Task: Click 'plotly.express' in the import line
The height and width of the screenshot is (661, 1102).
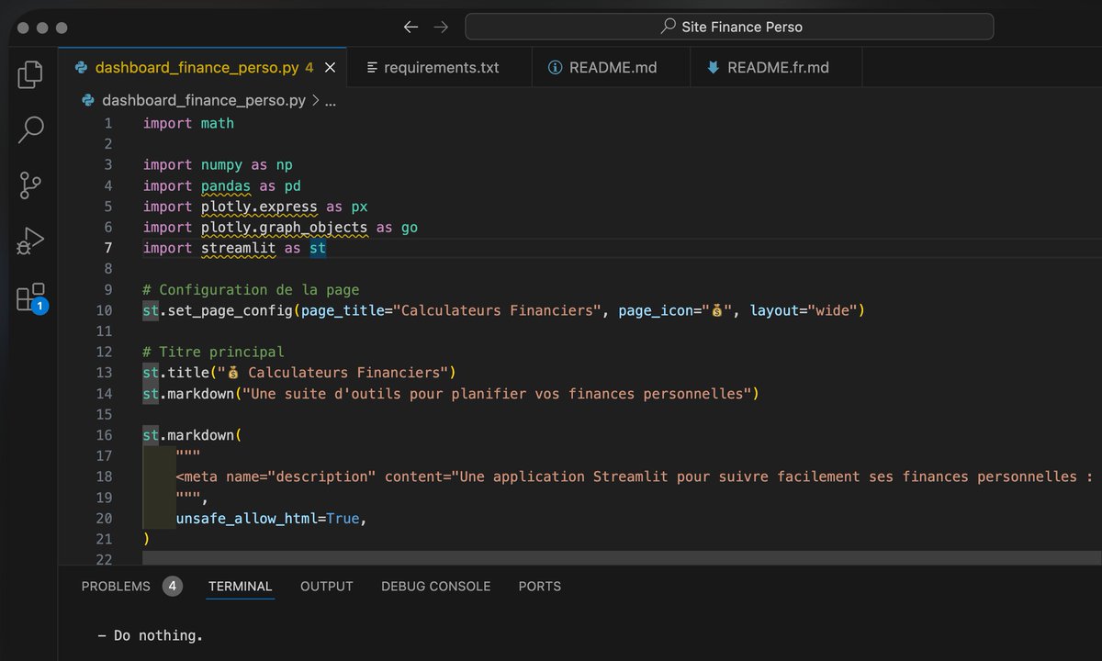Action: 259,207
